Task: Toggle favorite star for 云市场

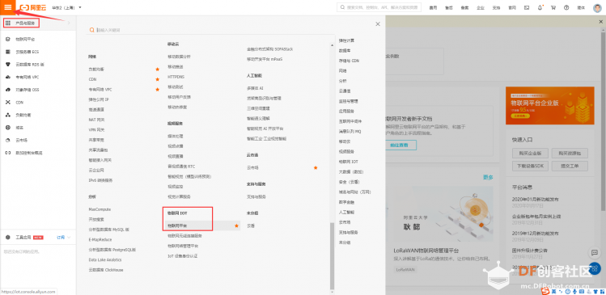Action: point(316,167)
